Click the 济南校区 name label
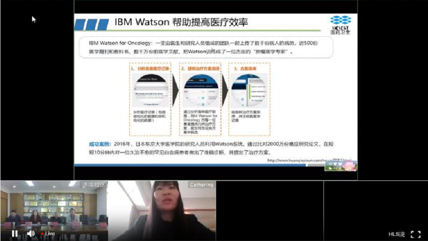The height and width of the screenshot is (241, 428). click(x=93, y=185)
